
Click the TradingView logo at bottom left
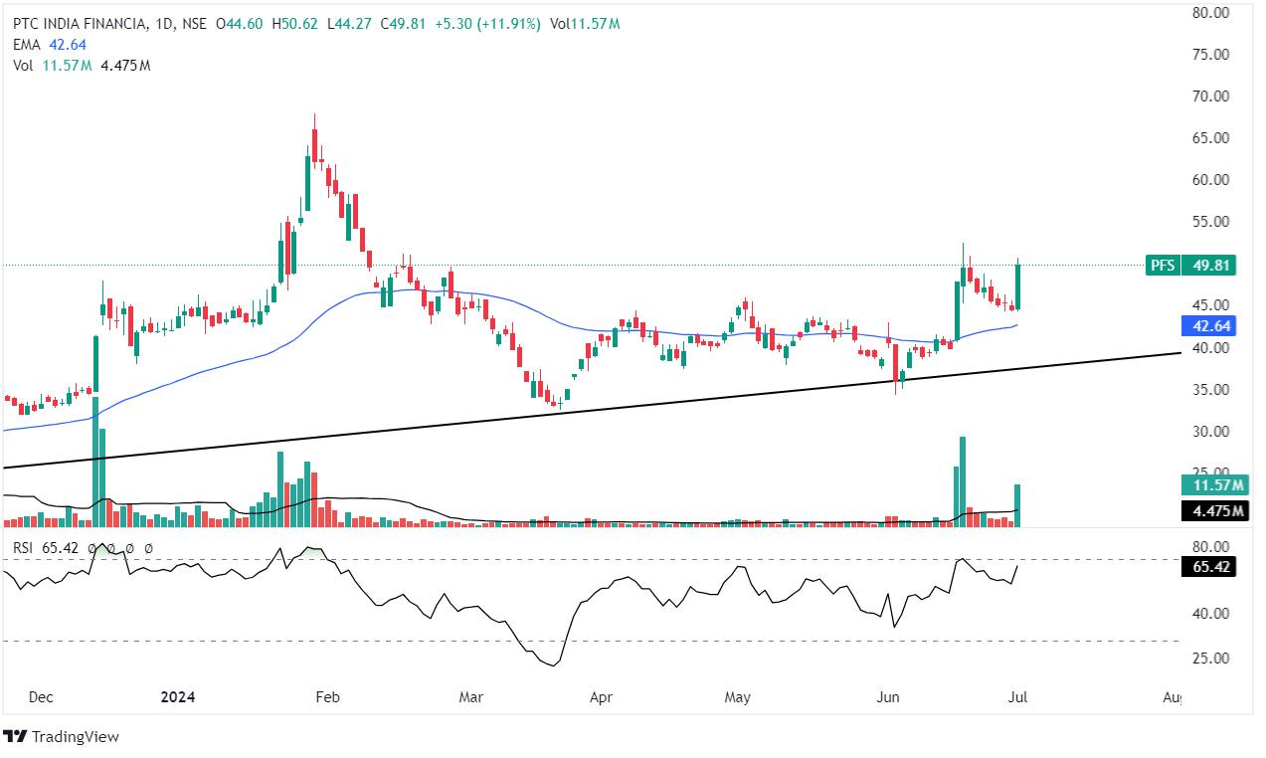[60, 736]
